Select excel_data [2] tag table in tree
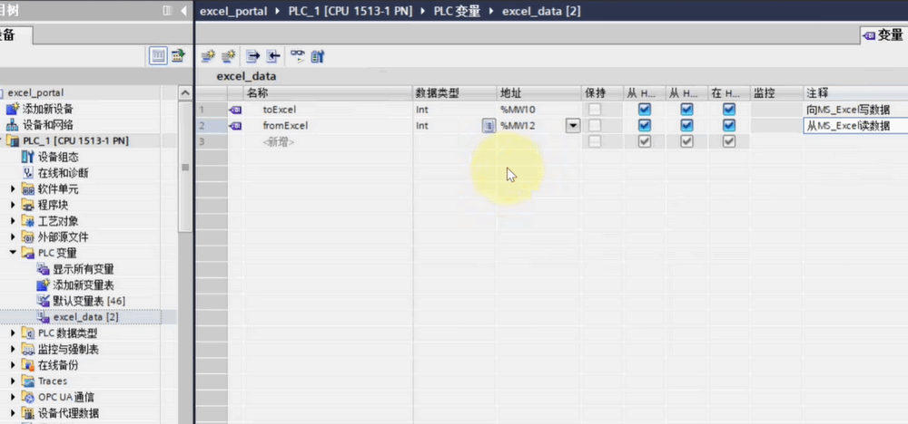This screenshot has height=424, width=908. point(85,317)
